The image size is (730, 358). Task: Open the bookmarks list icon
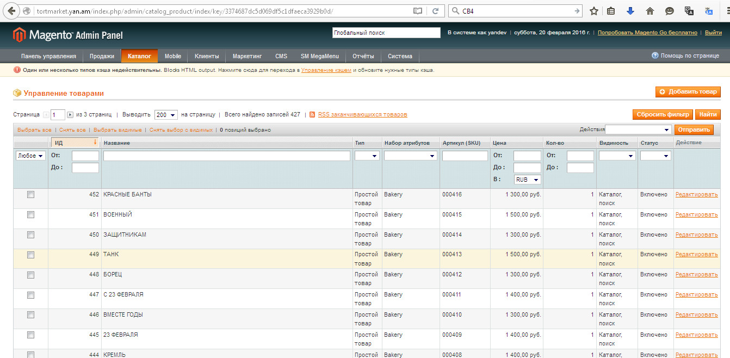611,11
